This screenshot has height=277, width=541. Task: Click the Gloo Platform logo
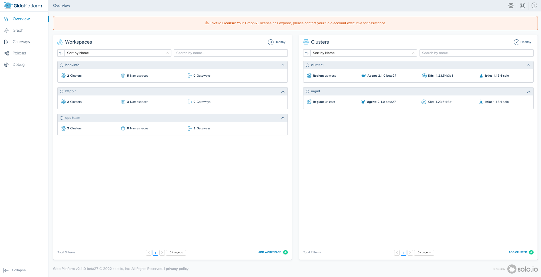(x=23, y=5)
